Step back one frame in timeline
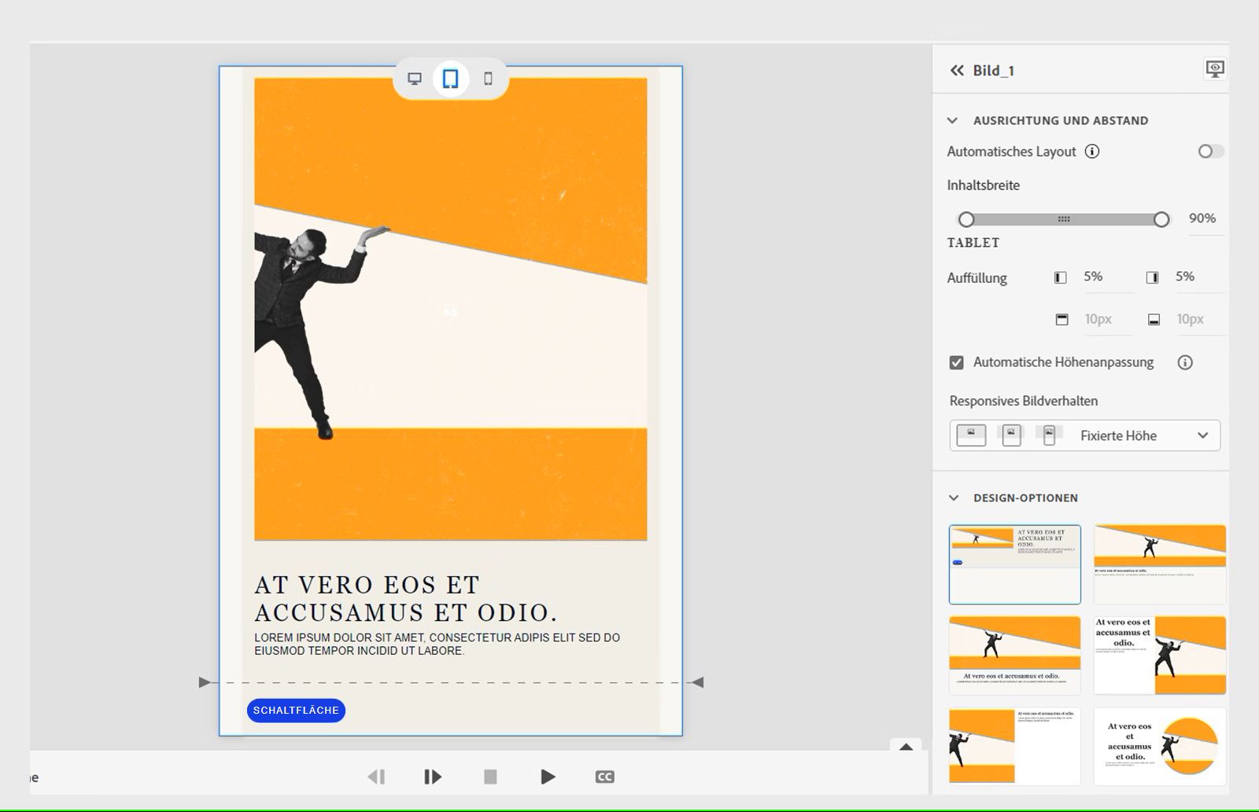The image size is (1259, 812). 376,777
